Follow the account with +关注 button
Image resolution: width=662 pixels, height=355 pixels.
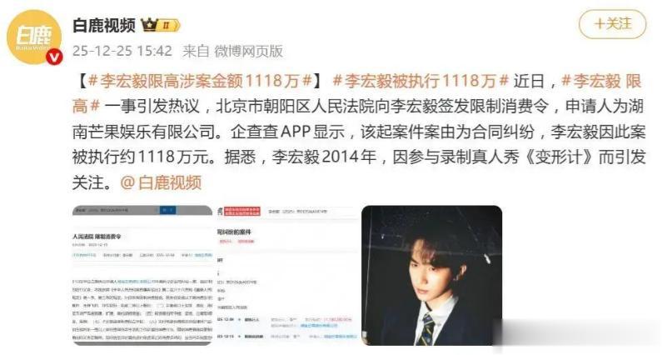[612, 23]
